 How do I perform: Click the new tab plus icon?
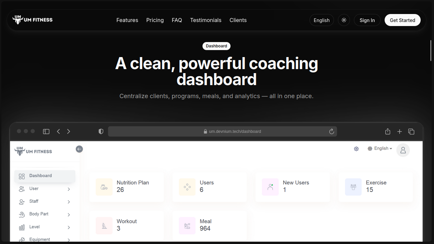(399, 132)
